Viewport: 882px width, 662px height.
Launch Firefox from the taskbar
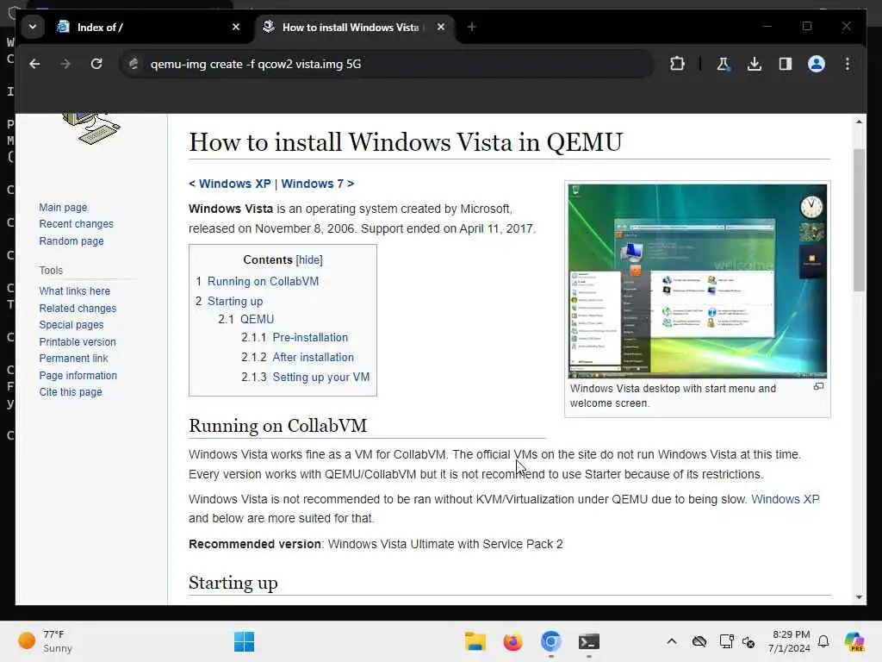coord(513,641)
